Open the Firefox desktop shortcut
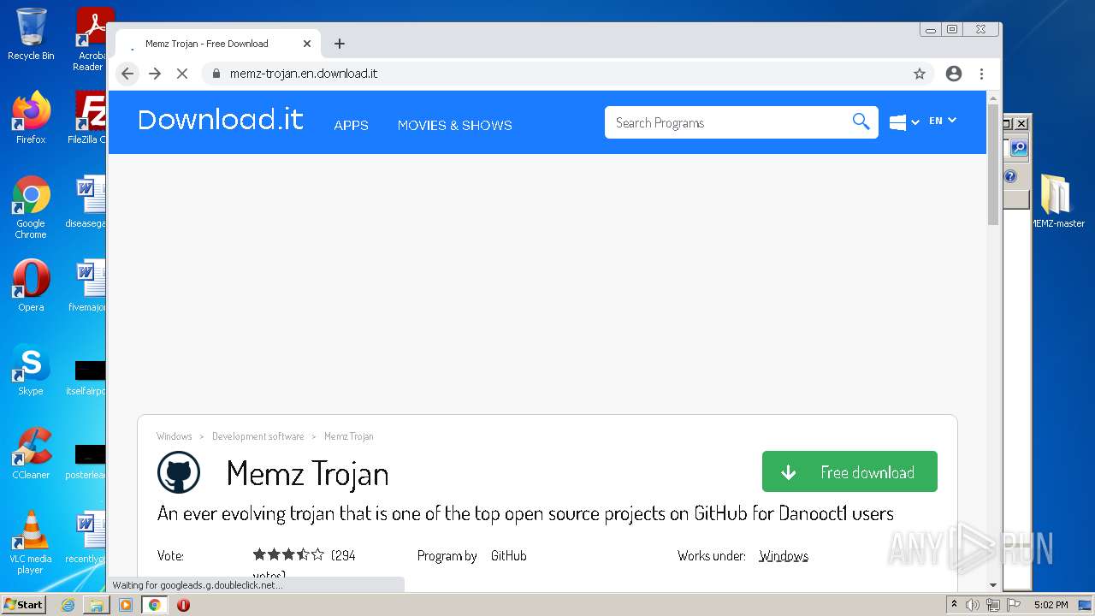The width and height of the screenshot is (1095, 616). 31,117
